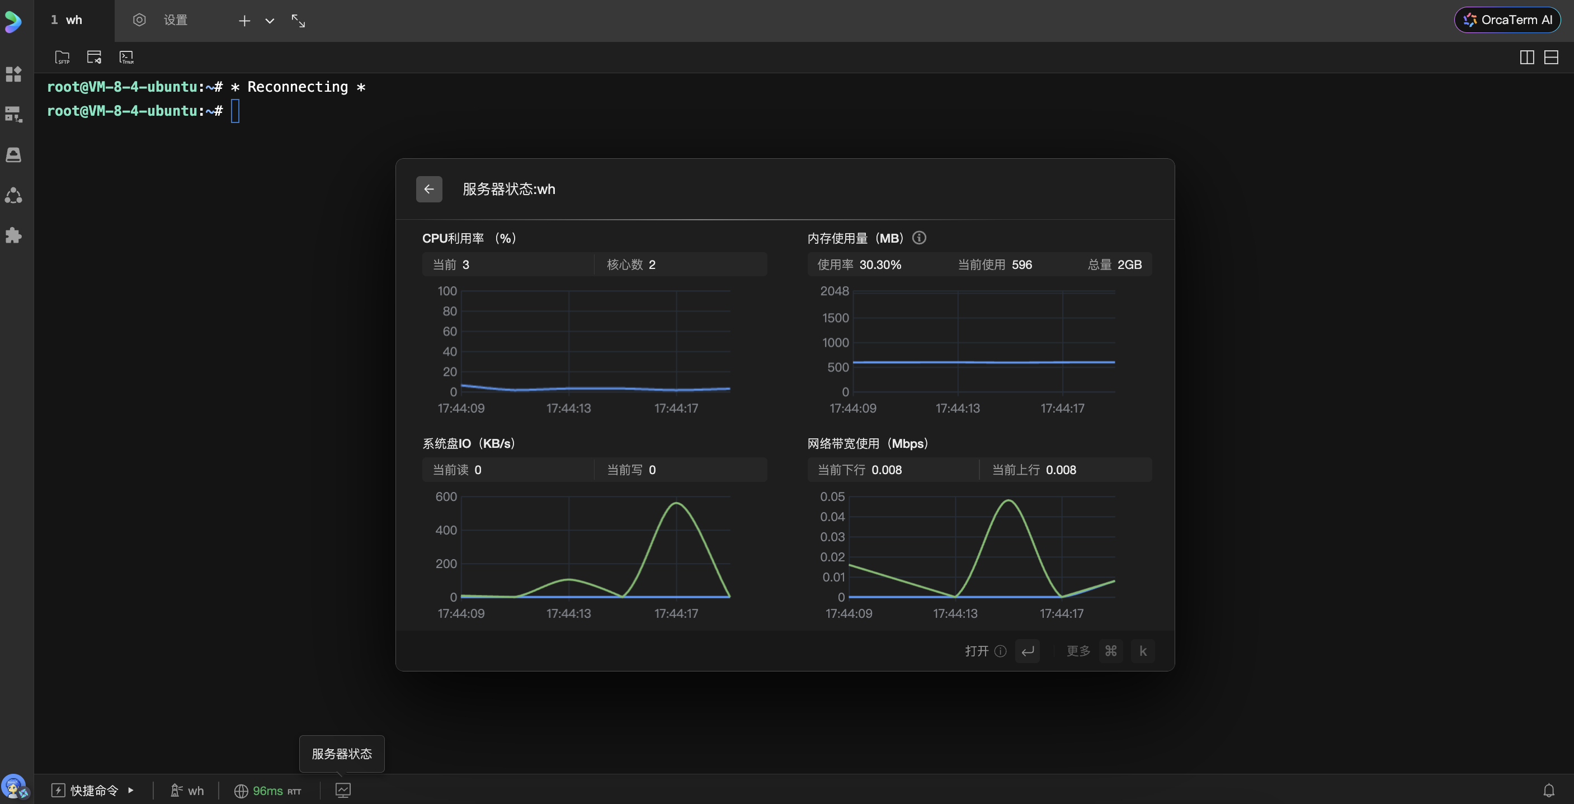Image resolution: width=1574 pixels, height=804 pixels.
Task: Expand the new tab dropdown chevron
Action: pos(270,21)
